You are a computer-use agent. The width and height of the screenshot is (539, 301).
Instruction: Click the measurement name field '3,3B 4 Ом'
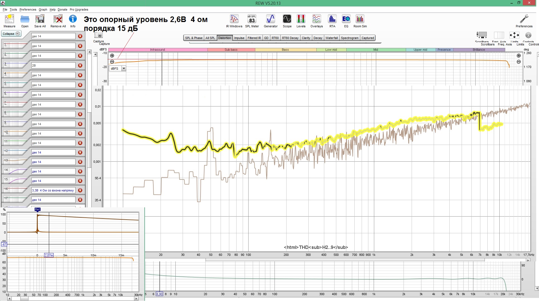(x=53, y=190)
